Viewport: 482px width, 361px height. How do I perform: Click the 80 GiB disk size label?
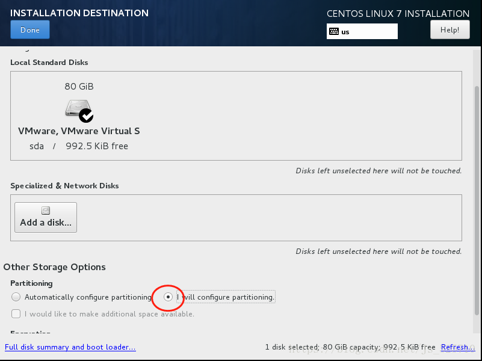click(79, 86)
